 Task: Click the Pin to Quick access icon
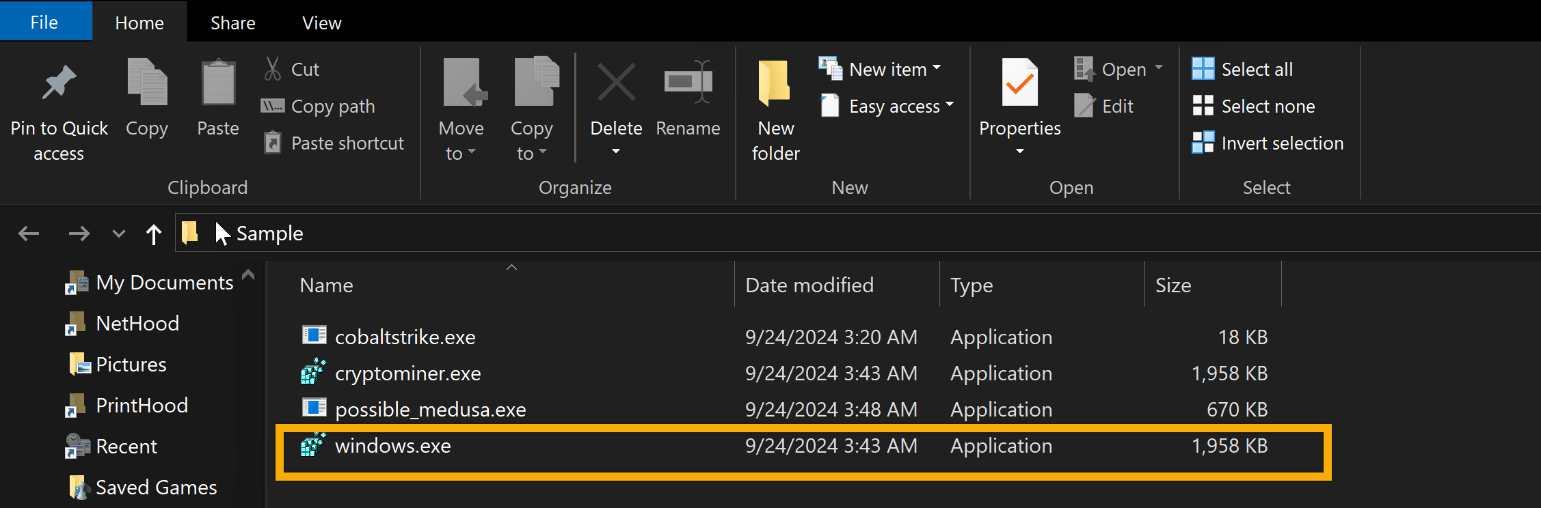(59, 83)
